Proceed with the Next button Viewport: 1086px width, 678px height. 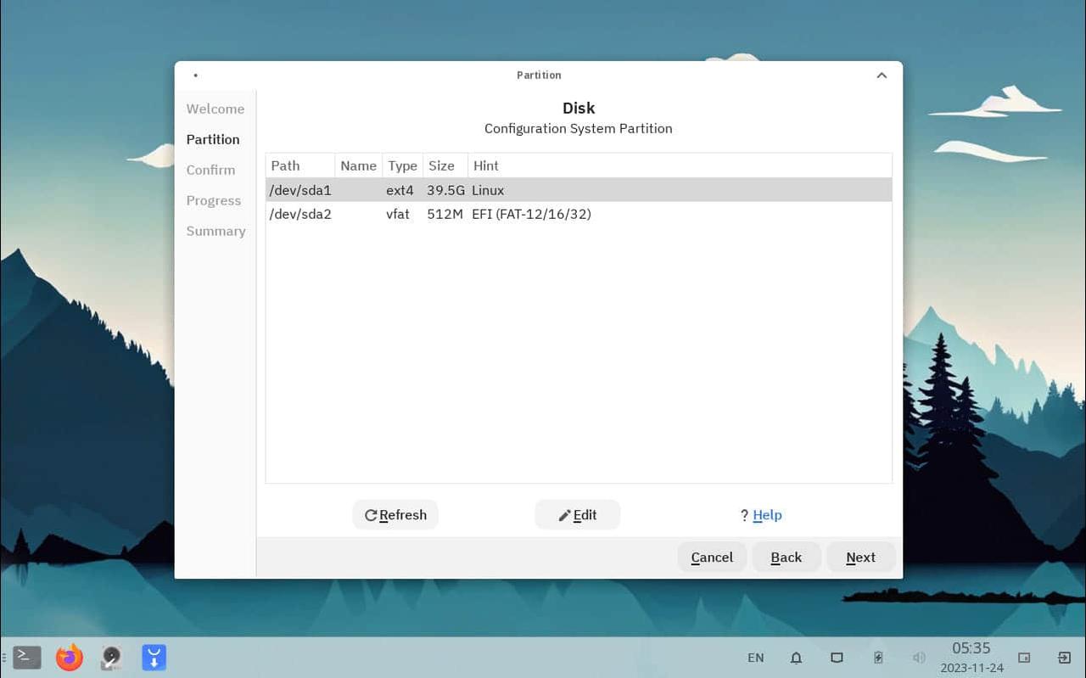(860, 558)
